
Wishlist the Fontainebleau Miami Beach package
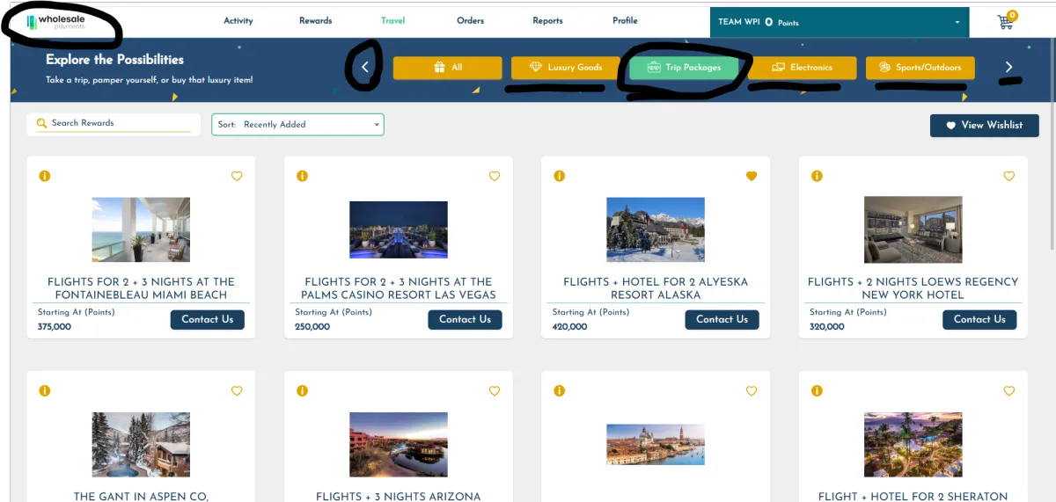tap(237, 176)
